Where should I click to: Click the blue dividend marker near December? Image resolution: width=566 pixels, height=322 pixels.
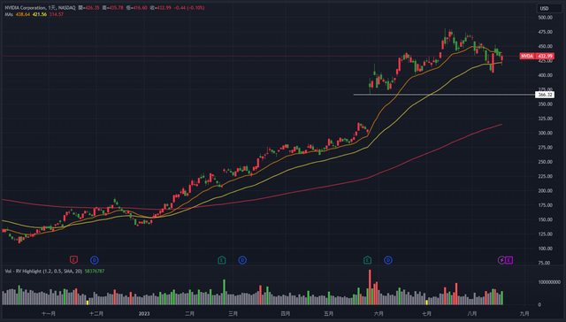(95, 260)
